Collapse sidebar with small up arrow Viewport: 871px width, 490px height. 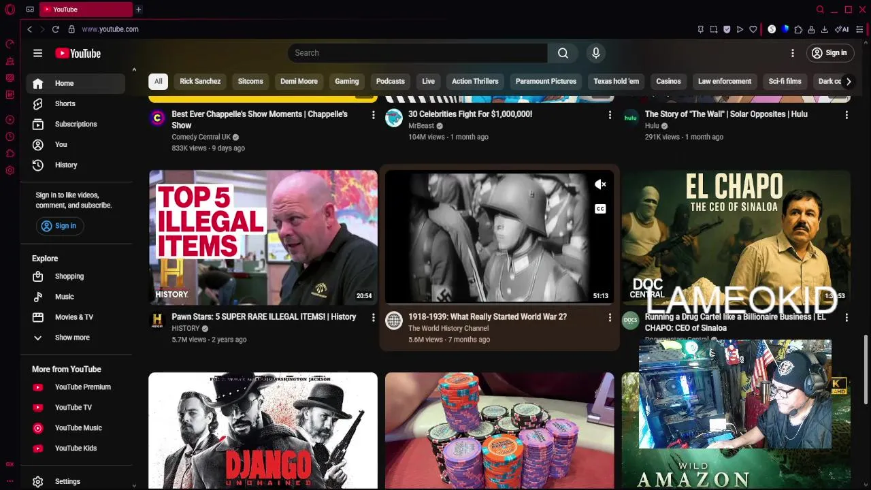click(134, 69)
